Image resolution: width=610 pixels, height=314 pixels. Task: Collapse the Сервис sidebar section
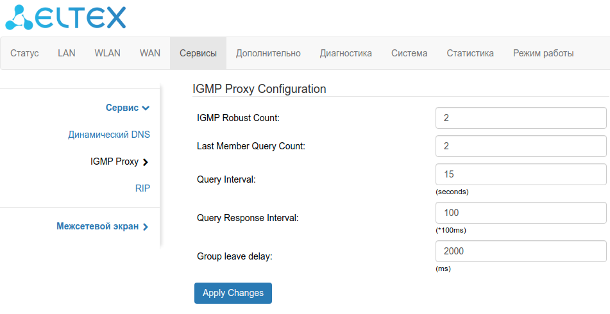click(127, 108)
